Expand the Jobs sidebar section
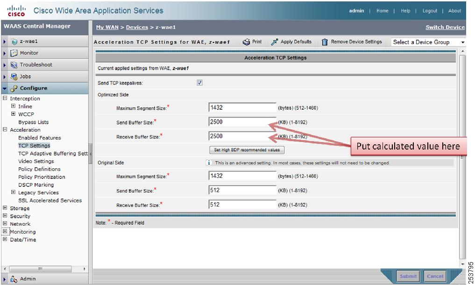Image resolution: width=475 pixels, height=285 pixels. 5,77
